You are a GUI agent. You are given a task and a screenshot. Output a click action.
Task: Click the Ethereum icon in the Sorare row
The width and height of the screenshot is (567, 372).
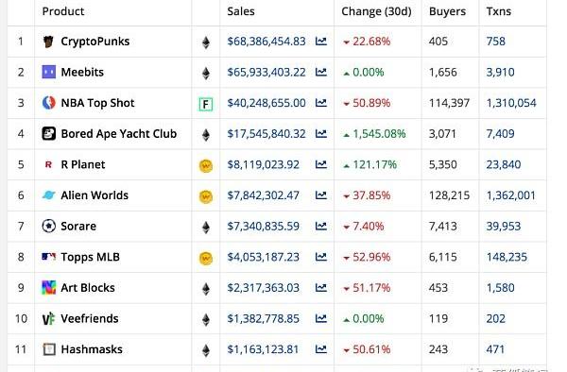click(x=206, y=228)
